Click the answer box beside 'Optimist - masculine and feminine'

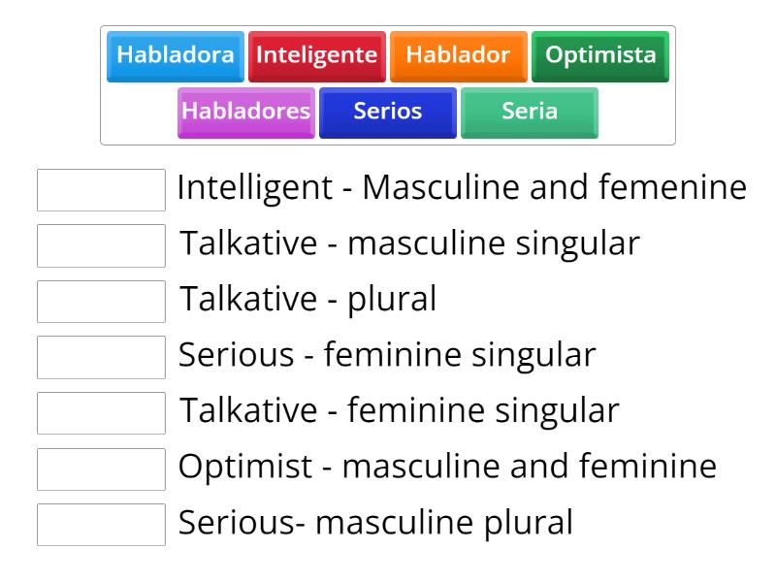(x=101, y=469)
